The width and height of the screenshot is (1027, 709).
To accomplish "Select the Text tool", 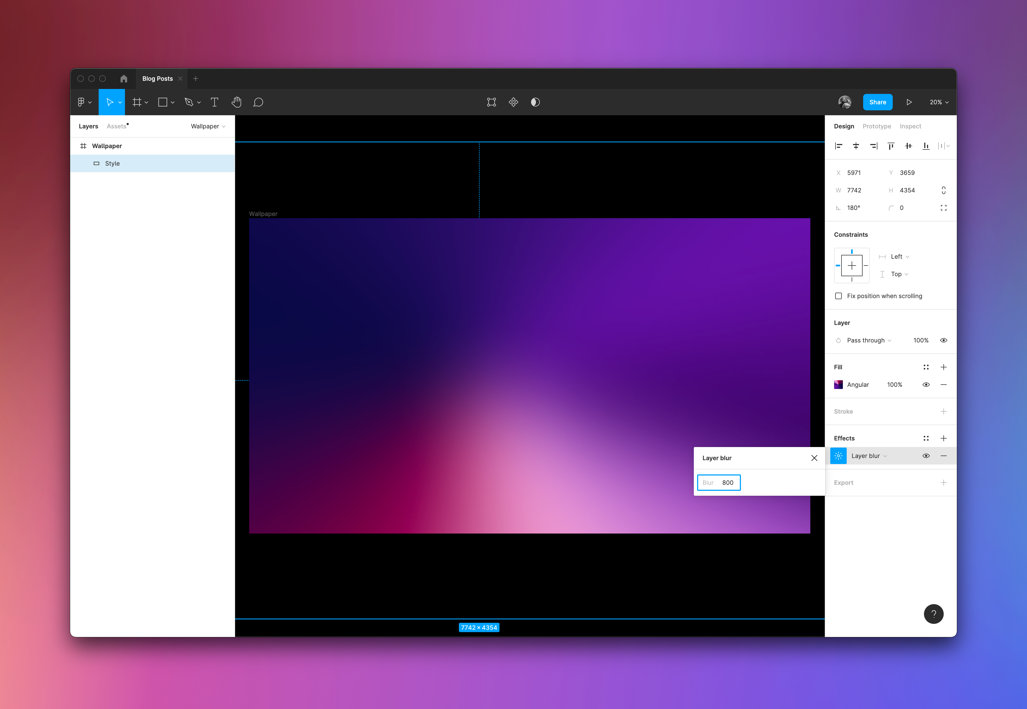I will [x=215, y=102].
